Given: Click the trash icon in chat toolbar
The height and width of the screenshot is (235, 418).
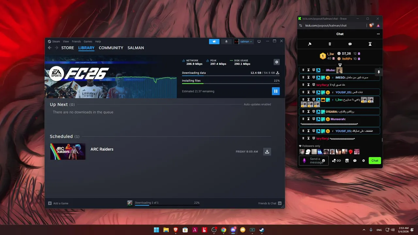Looking at the screenshot, I should 330,44.
